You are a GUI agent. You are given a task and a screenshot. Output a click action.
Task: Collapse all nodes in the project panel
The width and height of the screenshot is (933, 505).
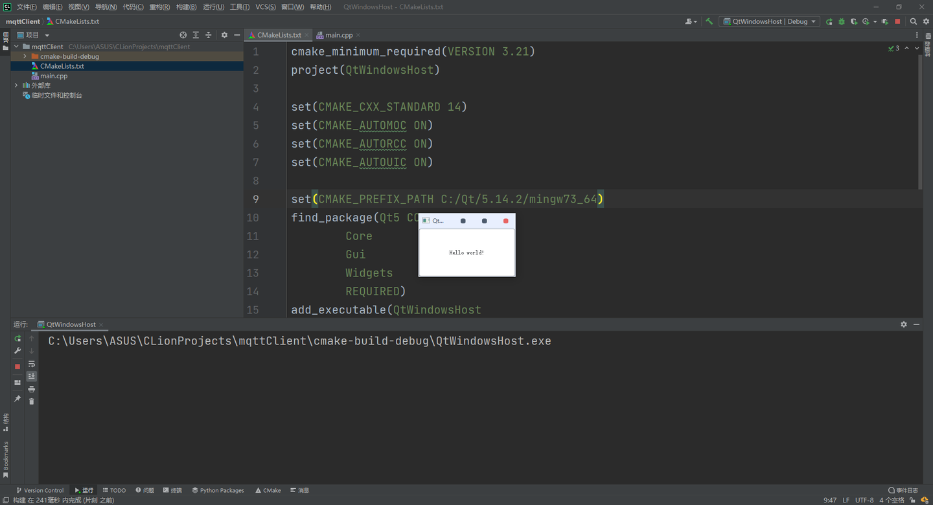click(208, 35)
